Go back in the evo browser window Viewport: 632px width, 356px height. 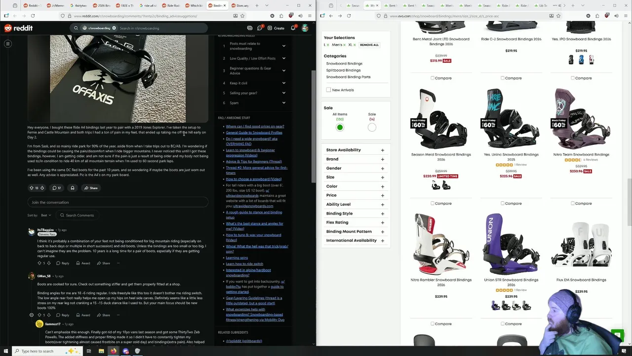pos(331,16)
